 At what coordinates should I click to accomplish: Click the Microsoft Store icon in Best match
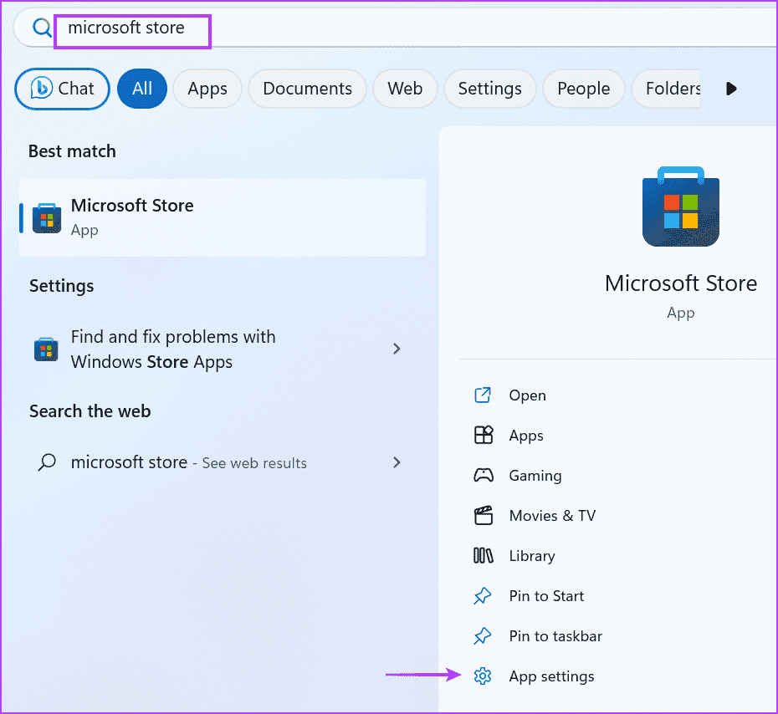click(47, 218)
